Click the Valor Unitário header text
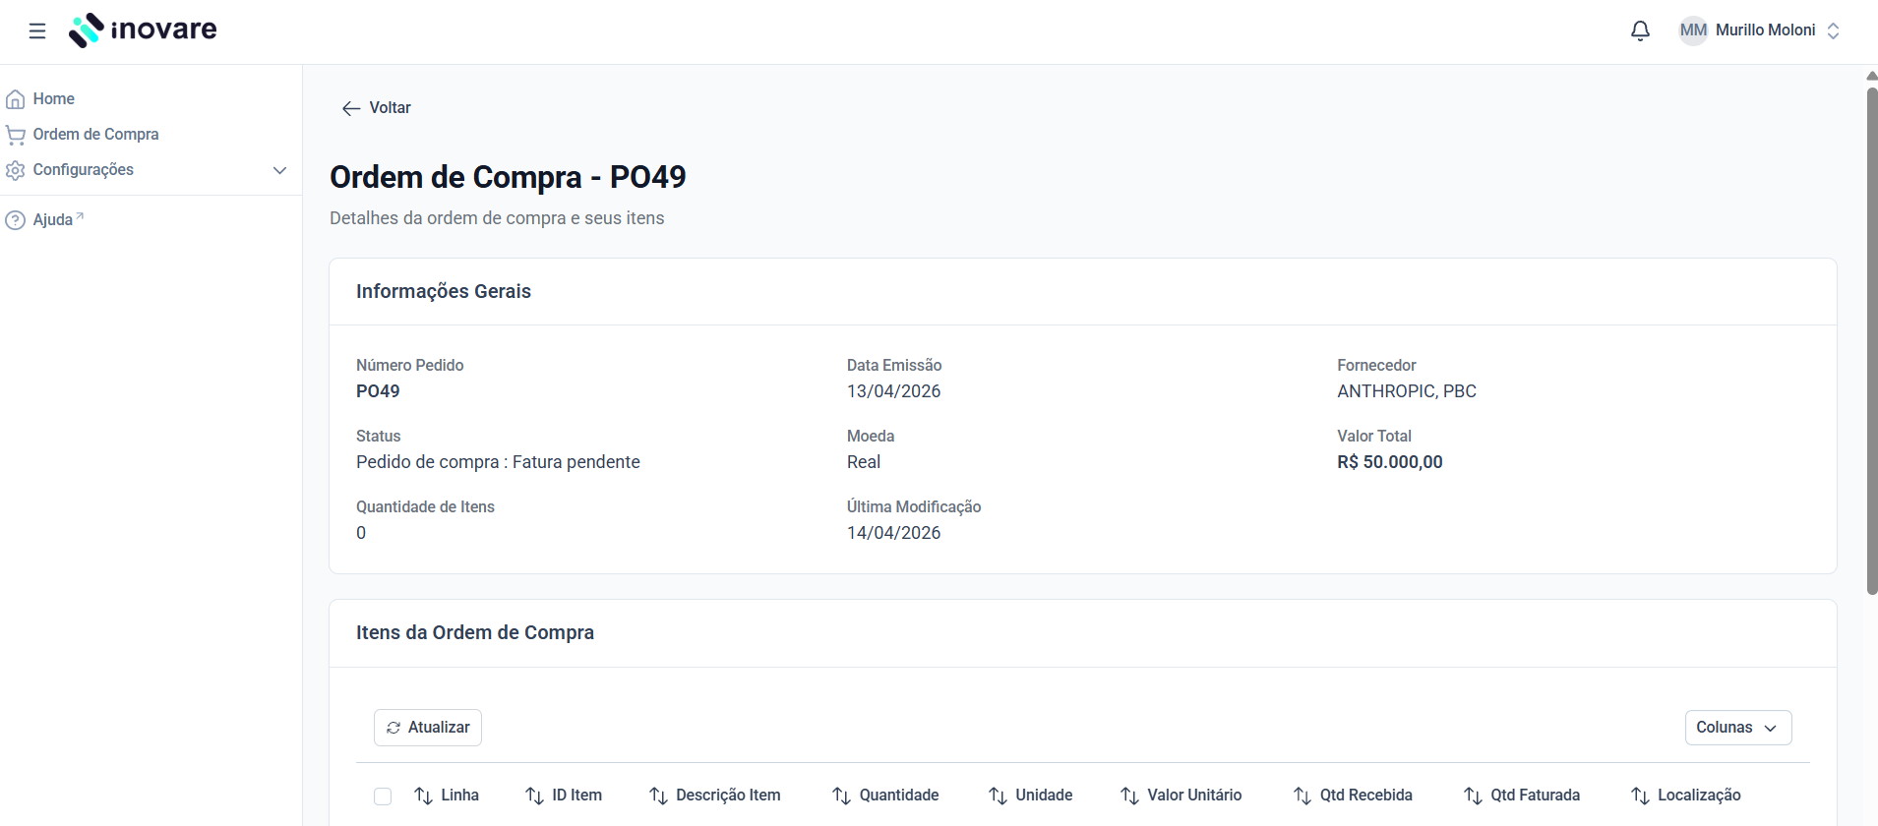Viewport: 1878px width, 826px height. tap(1194, 796)
